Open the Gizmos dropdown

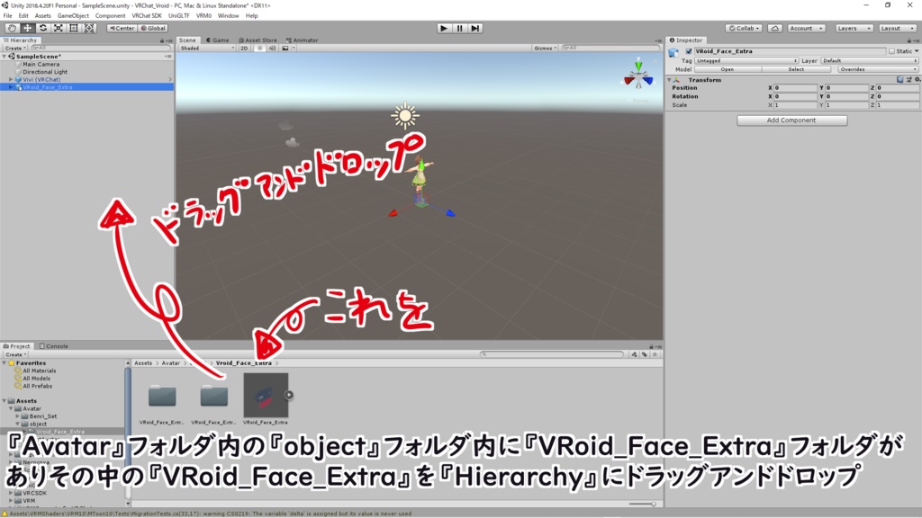pos(545,49)
